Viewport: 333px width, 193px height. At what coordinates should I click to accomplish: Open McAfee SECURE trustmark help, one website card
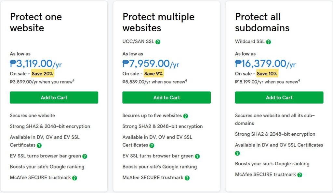74,178
